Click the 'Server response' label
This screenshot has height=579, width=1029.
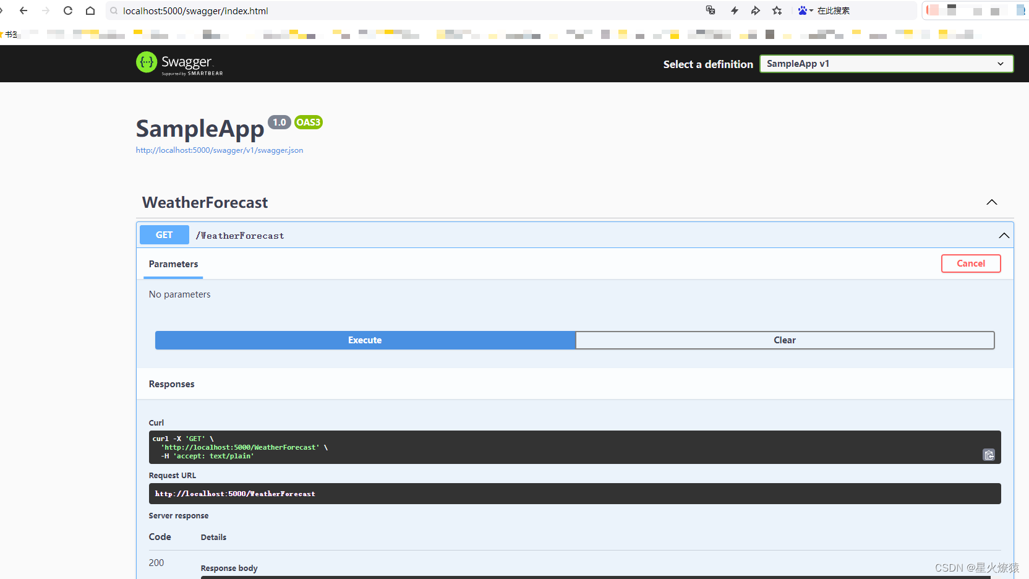(x=179, y=516)
